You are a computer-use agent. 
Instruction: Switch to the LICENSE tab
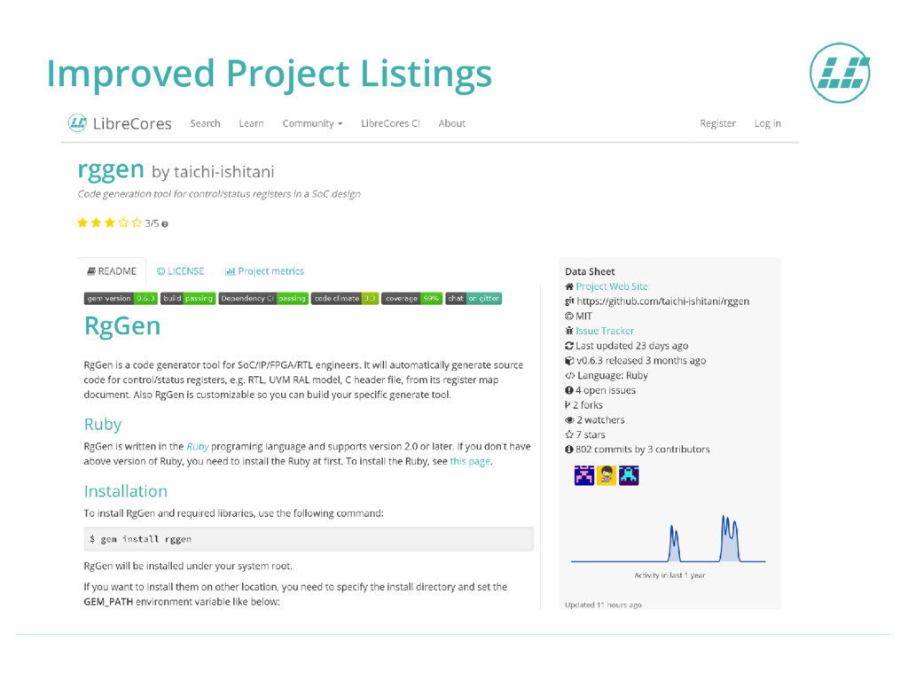point(181,271)
